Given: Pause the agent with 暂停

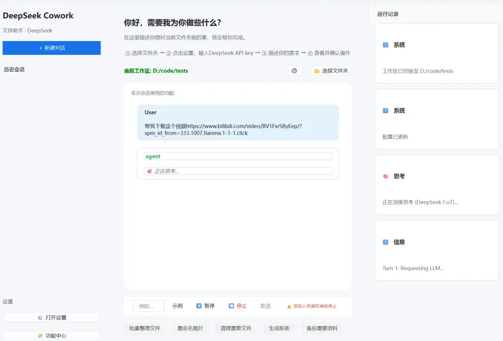Looking at the screenshot, I should [206, 306].
